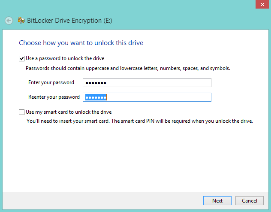Click inside the Reenter your password field
Screen dimensions: 271x212
[147, 97]
